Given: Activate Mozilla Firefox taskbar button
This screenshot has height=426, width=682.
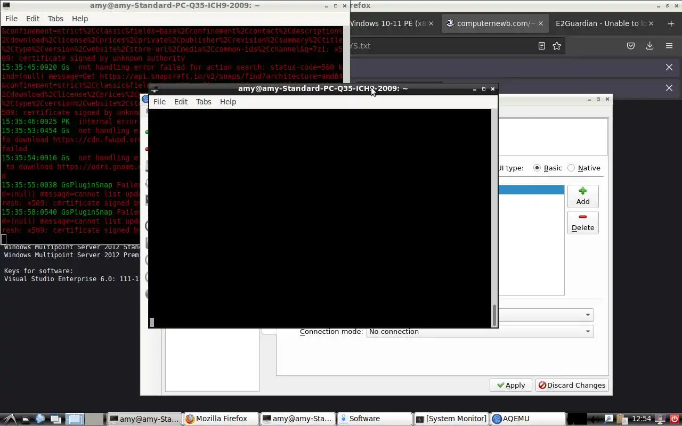Looking at the screenshot, I should (221, 419).
